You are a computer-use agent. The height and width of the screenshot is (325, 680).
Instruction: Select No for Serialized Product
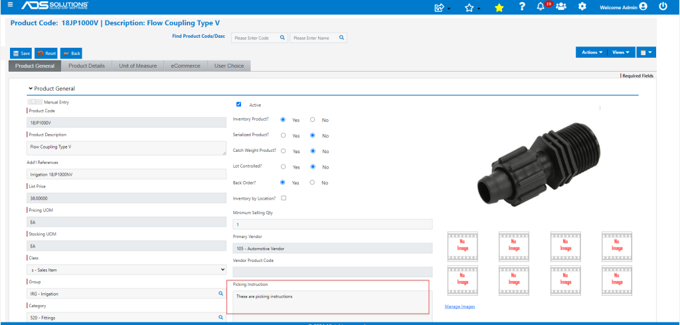tap(312, 135)
